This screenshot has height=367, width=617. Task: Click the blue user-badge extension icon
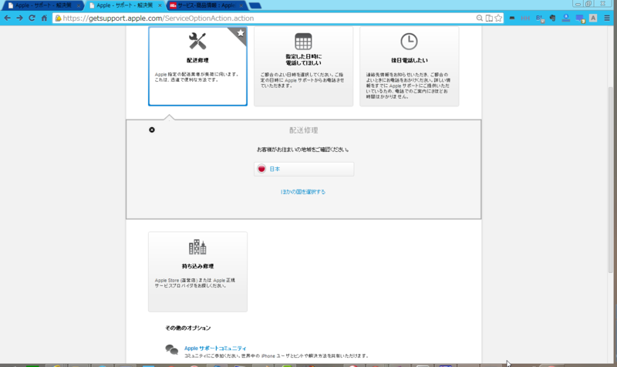[566, 18]
